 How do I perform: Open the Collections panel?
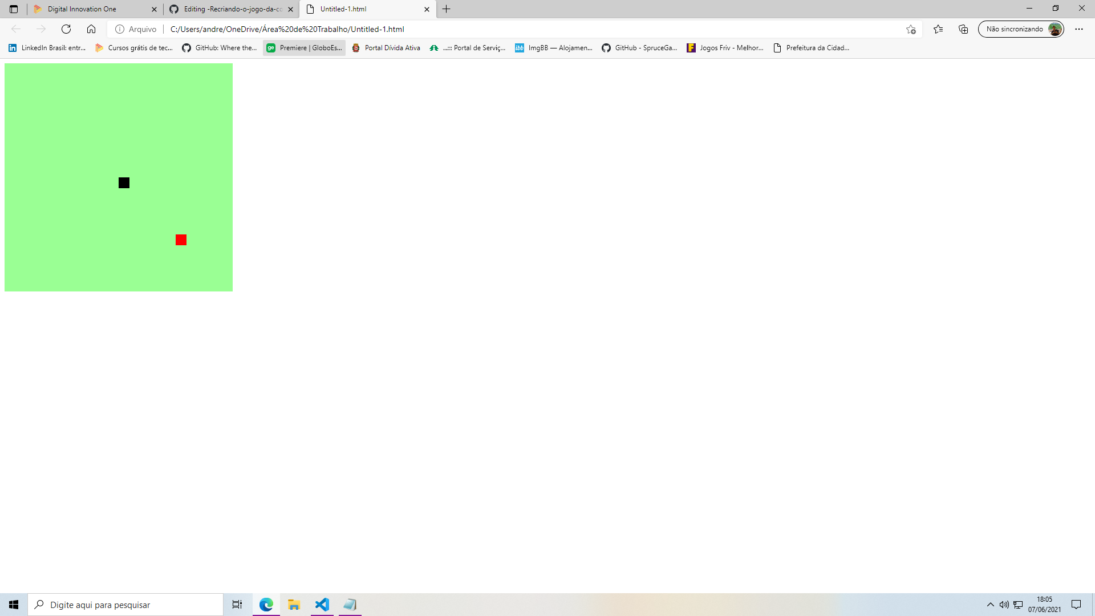(963, 29)
